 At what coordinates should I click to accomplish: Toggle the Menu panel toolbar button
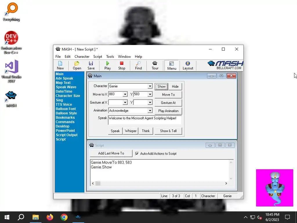(172, 66)
